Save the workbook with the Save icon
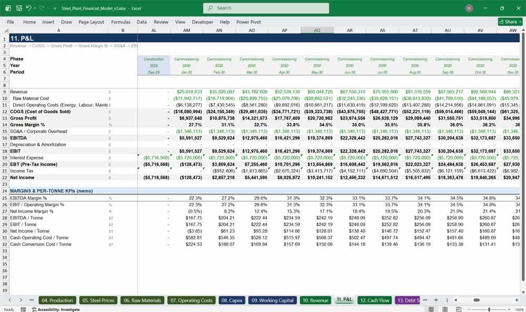 tap(19, 8)
